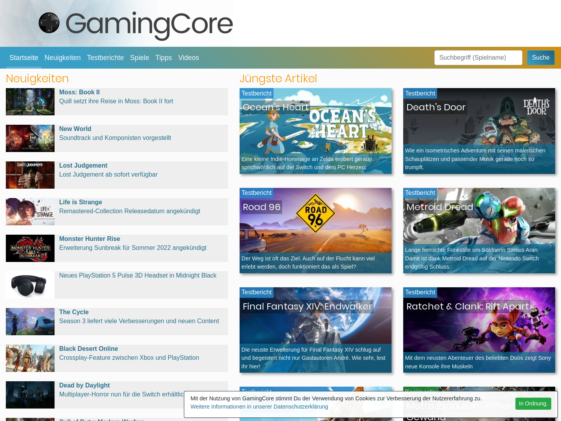Click the Testbericht tag on Road 96

(256, 193)
